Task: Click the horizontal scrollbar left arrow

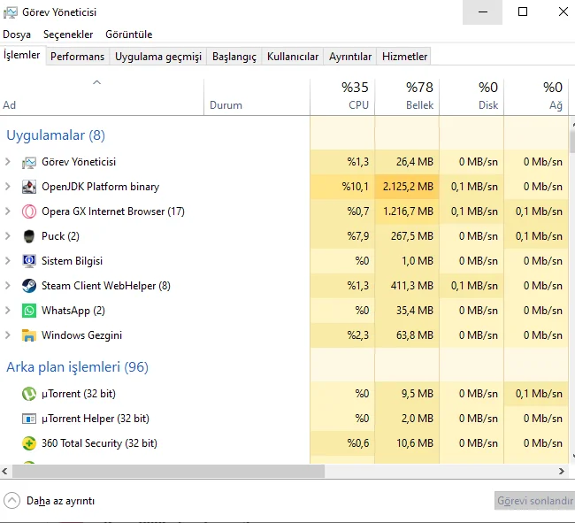Action: tap(4, 472)
